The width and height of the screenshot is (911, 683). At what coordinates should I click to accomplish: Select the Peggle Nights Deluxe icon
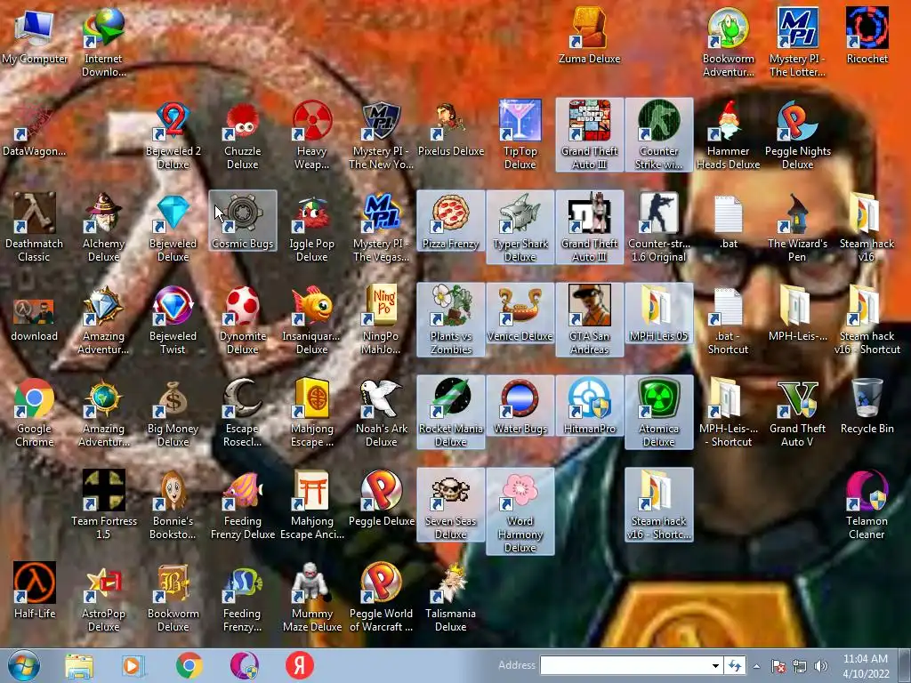tap(798, 135)
